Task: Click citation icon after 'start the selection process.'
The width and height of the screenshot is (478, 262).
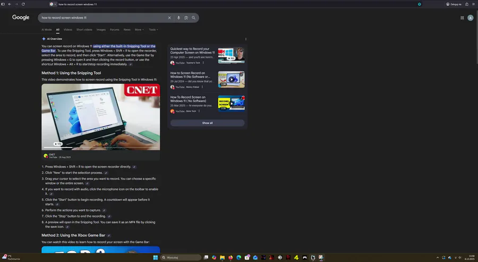Action: (x=106, y=173)
